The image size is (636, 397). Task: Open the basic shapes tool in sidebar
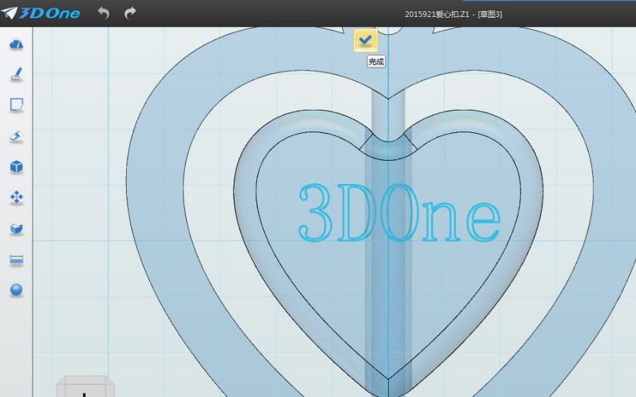pos(16,45)
